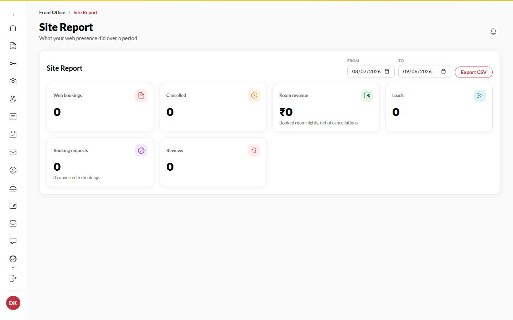Click the "Room revenue" label
Image resolution: width=513 pixels, height=320 pixels.
click(294, 95)
